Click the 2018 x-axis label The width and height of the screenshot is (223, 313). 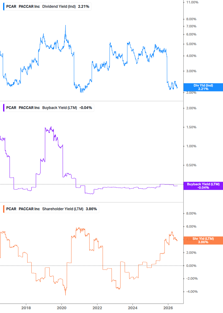[x=26, y=308]
